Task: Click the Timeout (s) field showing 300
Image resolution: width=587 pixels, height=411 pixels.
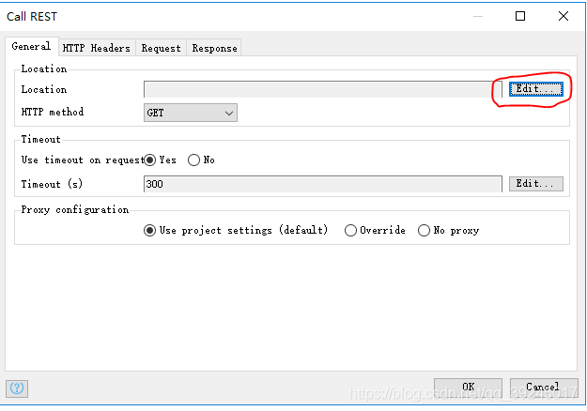Action: click(x=323, y=184)
